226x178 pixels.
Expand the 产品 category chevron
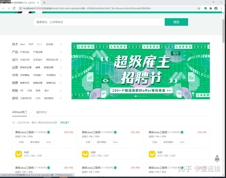[61, 52]
